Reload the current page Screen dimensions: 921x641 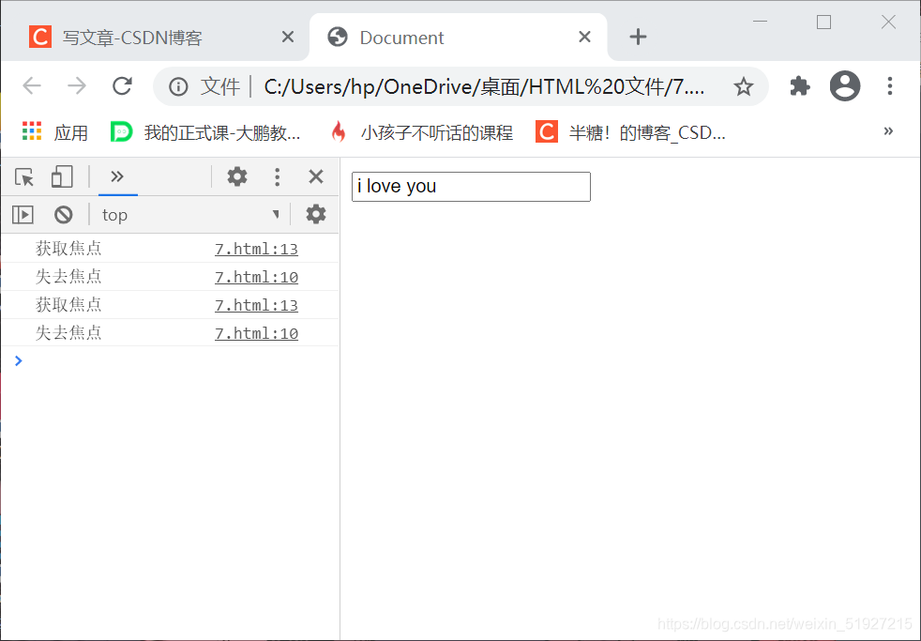(122, 86)
